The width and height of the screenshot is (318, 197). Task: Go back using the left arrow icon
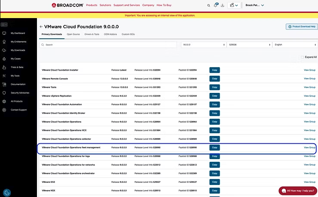coord(41,27)
